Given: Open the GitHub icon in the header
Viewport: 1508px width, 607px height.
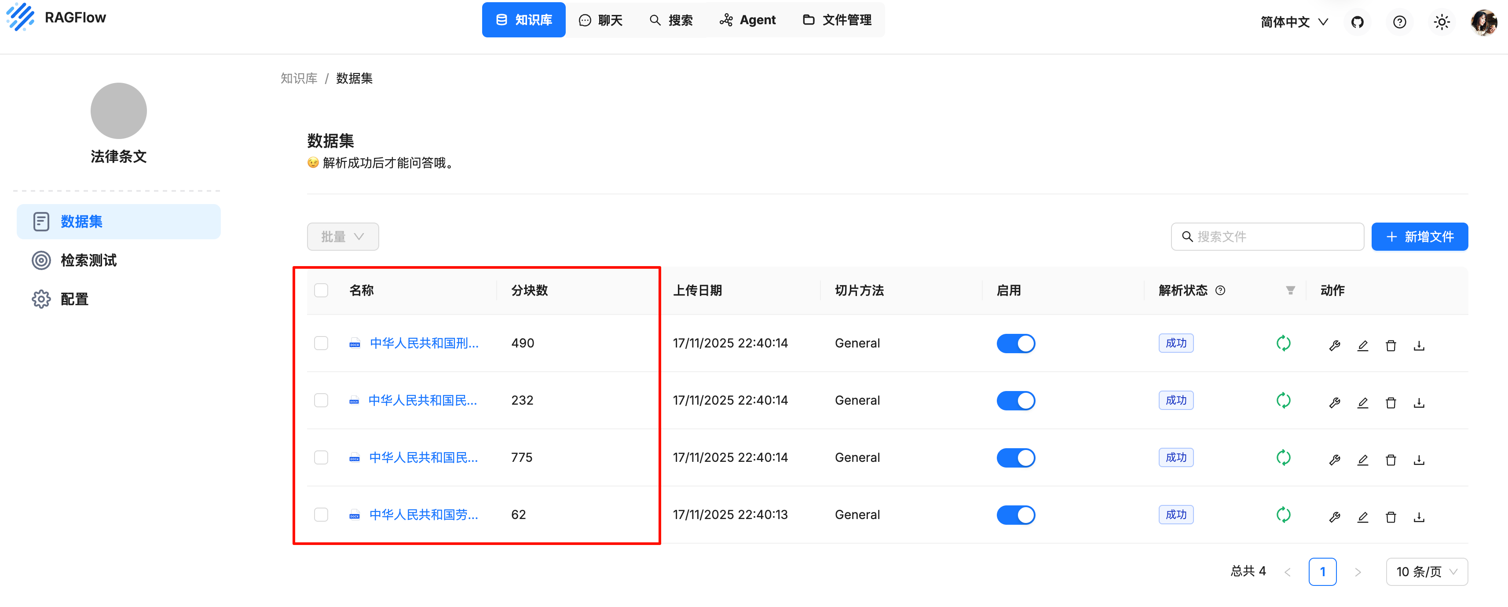Looking at the screenshot, I should pyautogui.click(x=1357, y=22).
